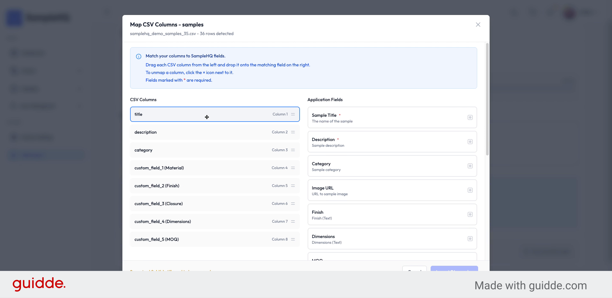
Task: Click drag handle for custom_field_5 (MOQ)
Action: 293,239
